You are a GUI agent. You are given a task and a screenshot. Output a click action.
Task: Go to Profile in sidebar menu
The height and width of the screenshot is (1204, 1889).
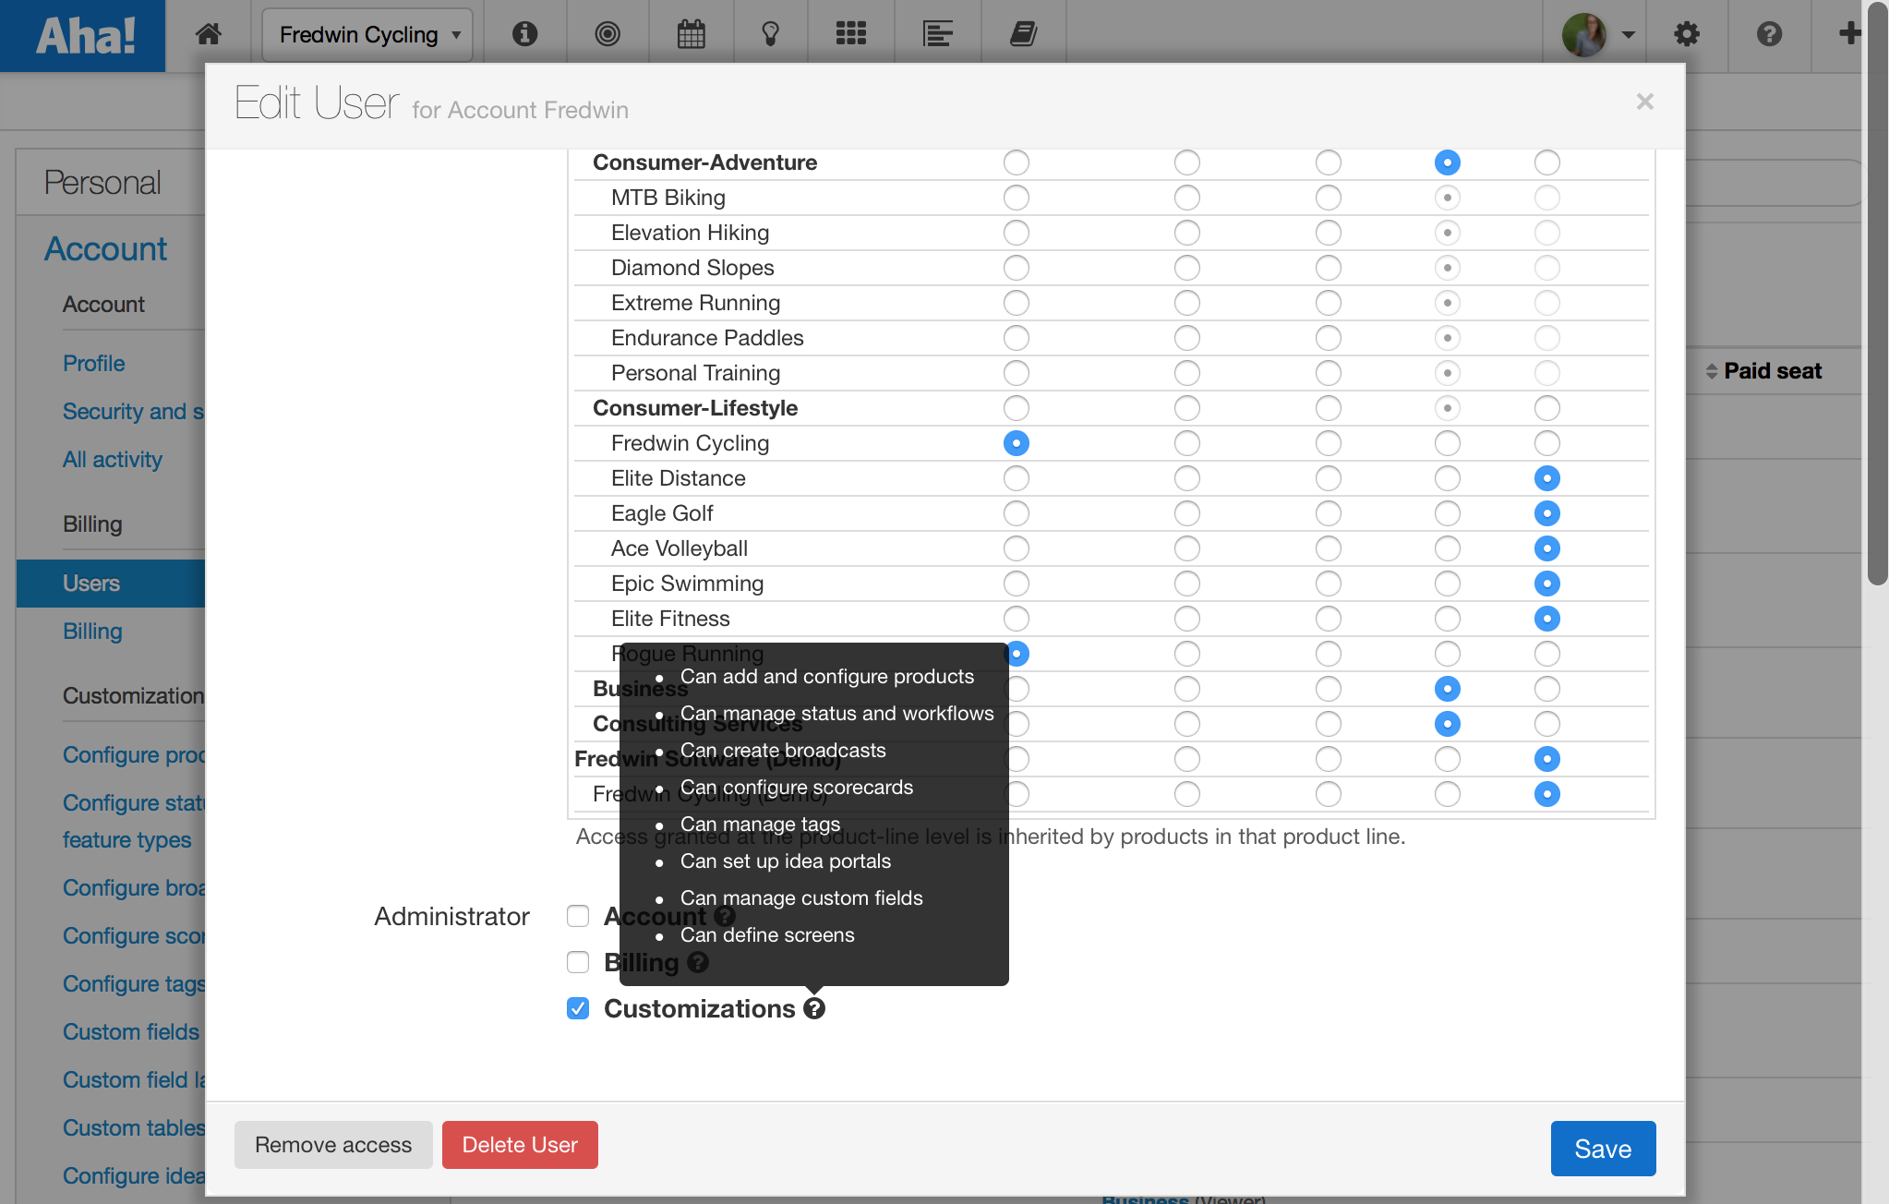pos(93,364)
